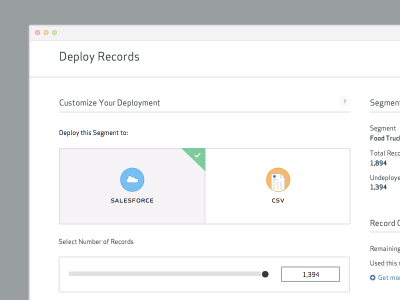This screenshot has width=400, height=300.
Task: Select the Salesforce cloud icon
Action: (132, 179)
